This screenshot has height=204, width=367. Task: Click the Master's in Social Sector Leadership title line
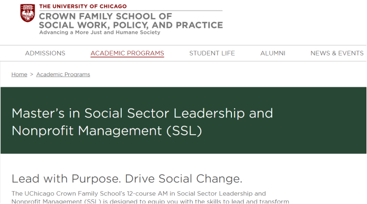(x=142, y=113)
